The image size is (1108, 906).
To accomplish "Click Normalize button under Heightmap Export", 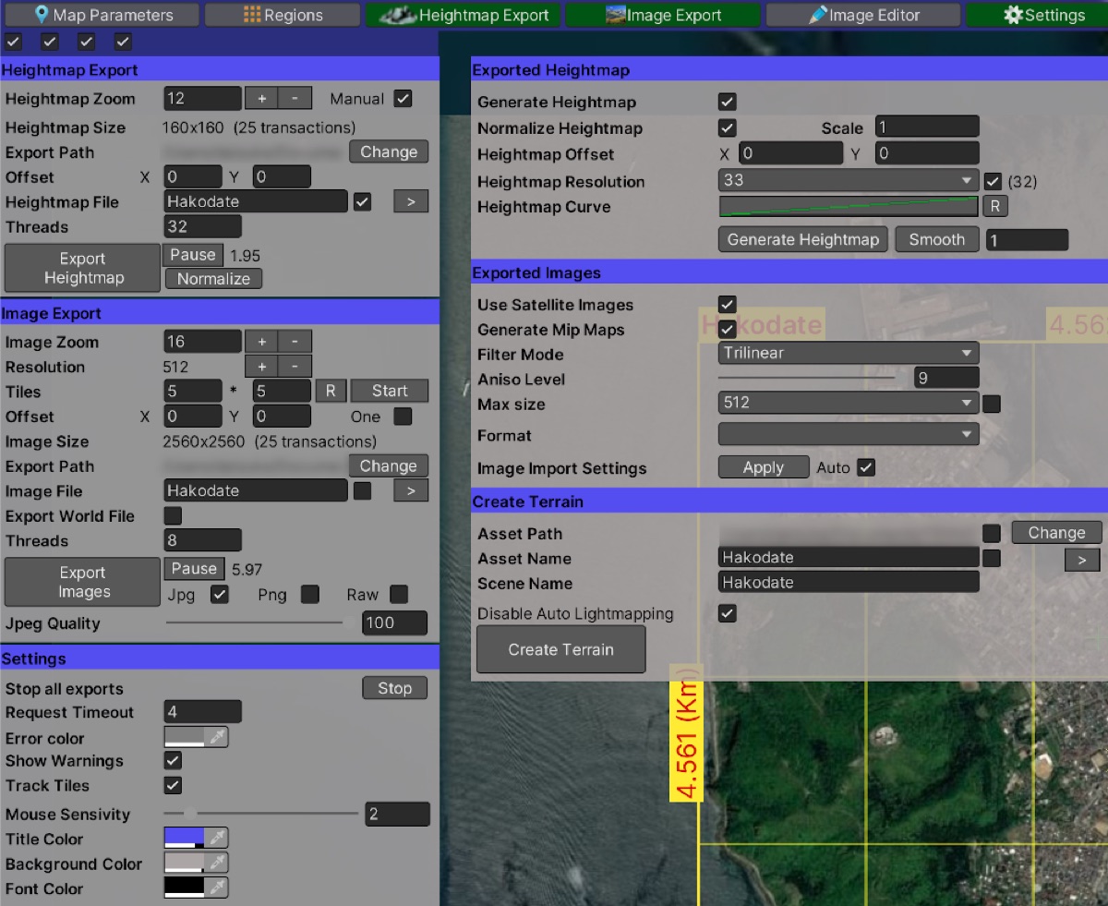I will coord(213,279).
